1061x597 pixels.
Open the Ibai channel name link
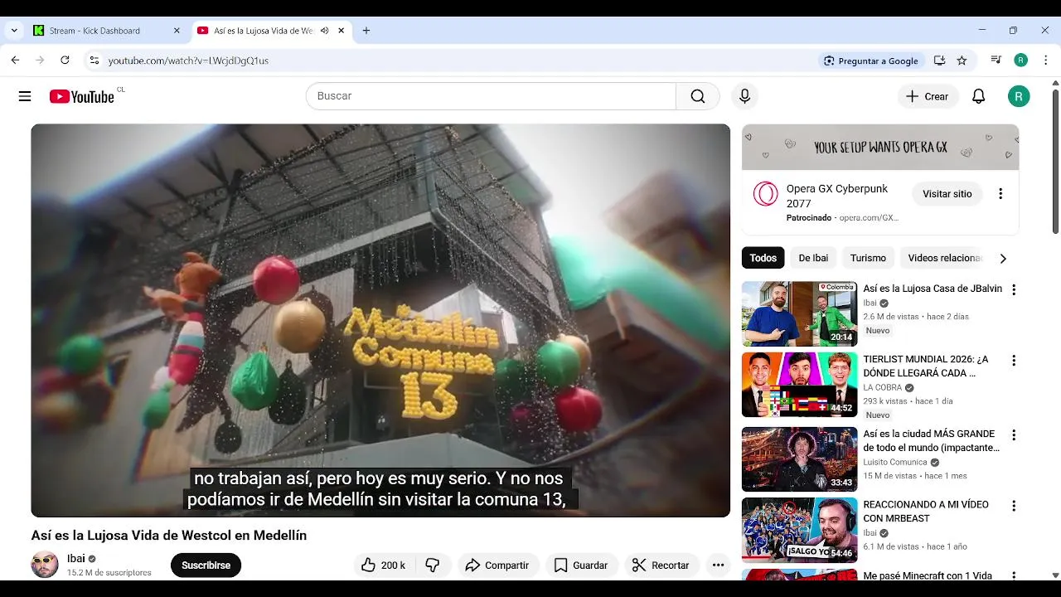coord(76,559)
